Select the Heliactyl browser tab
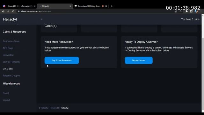This screenshot has width=204, height=115. (x=55, y=6)
